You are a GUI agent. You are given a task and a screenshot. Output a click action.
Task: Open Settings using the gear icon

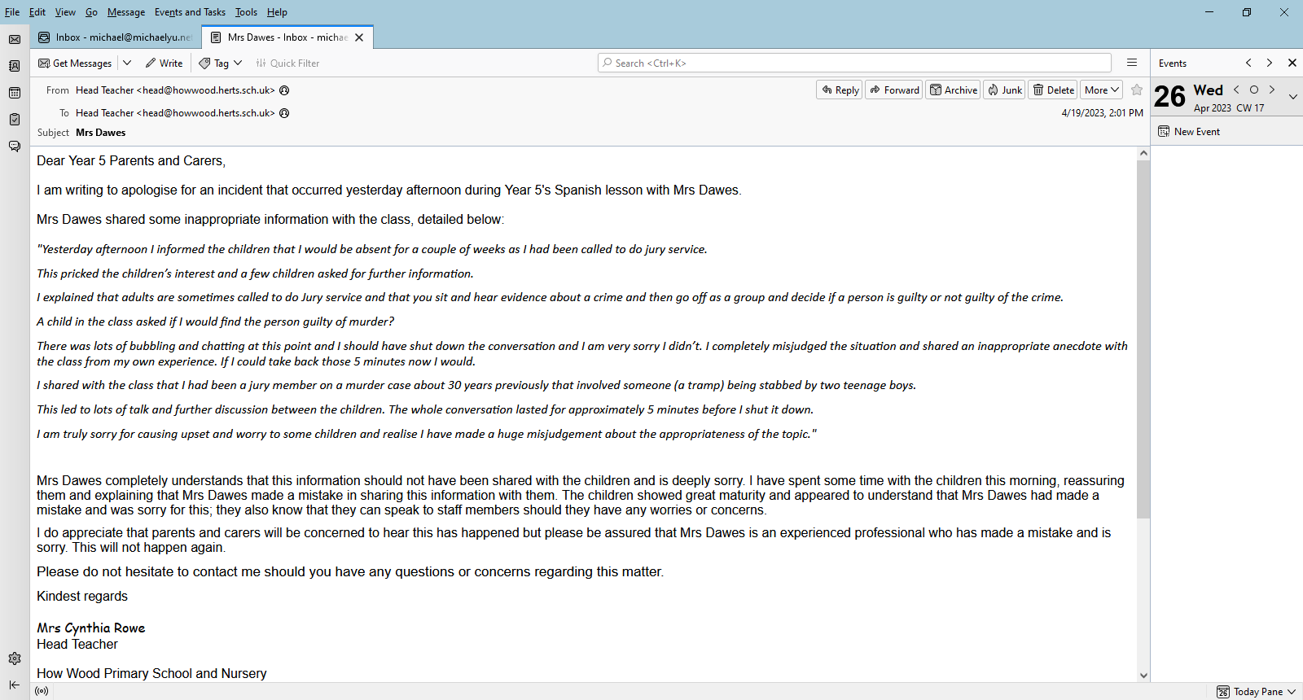point(15,658)
